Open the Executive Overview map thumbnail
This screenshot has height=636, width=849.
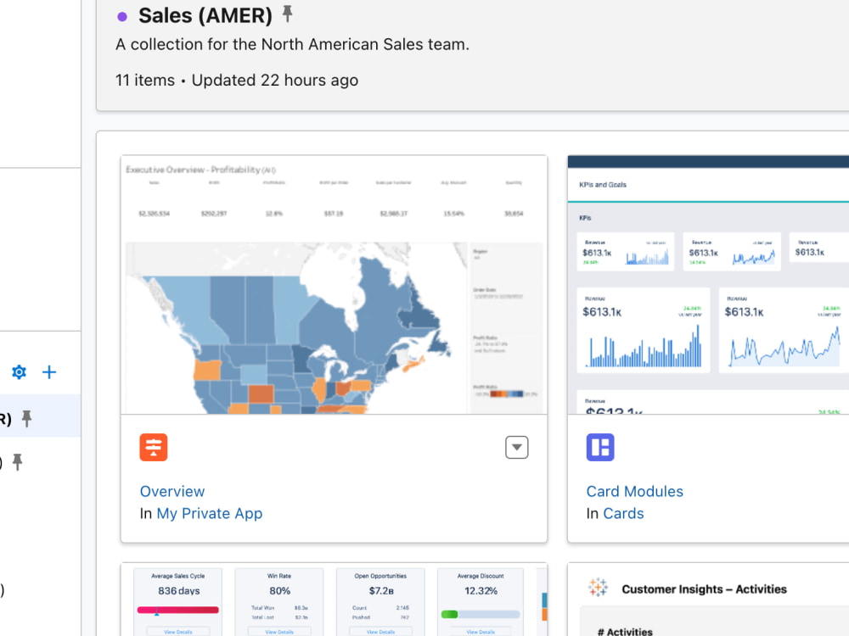tap(334, 285)
